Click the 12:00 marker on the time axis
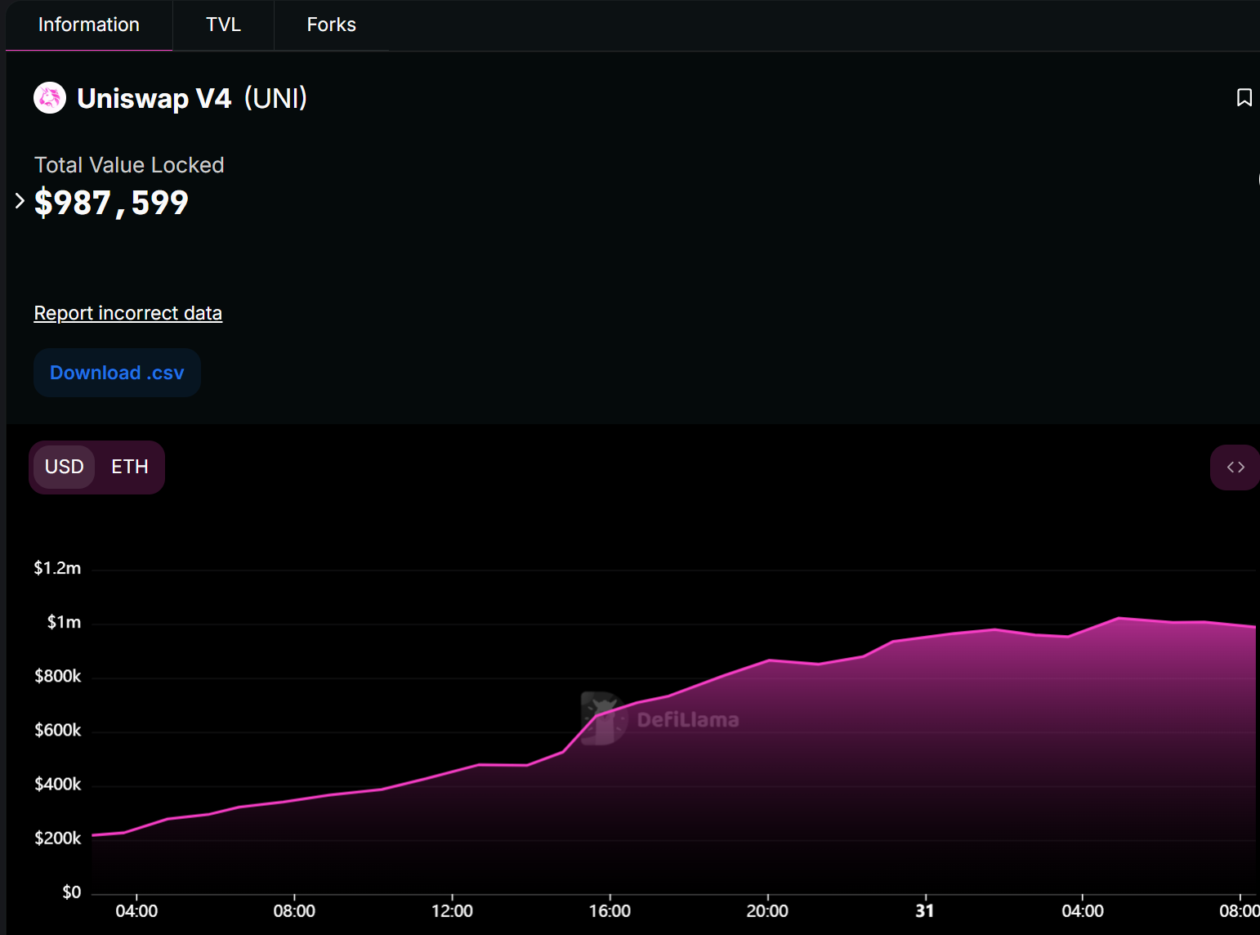The width and height of the screenshot is (1260, 935). point(452,910)
